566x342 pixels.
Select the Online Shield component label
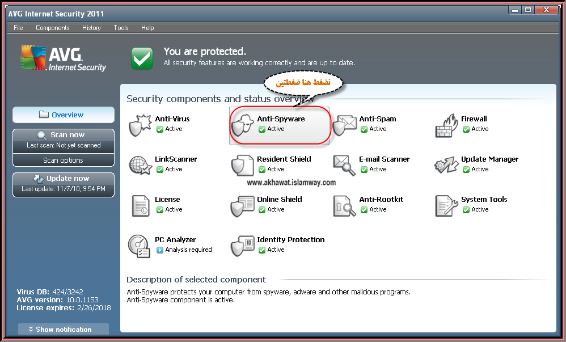tap(280, 199)
